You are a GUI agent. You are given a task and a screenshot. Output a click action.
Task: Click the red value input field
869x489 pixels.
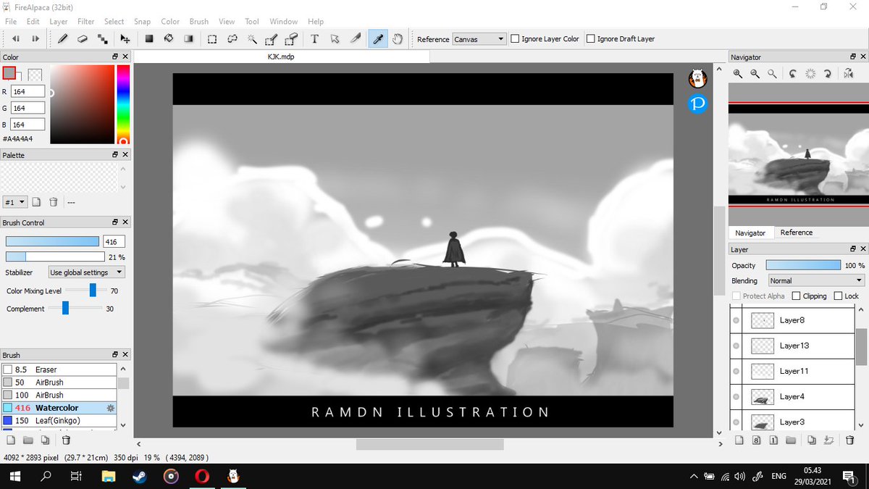[28, 92]
